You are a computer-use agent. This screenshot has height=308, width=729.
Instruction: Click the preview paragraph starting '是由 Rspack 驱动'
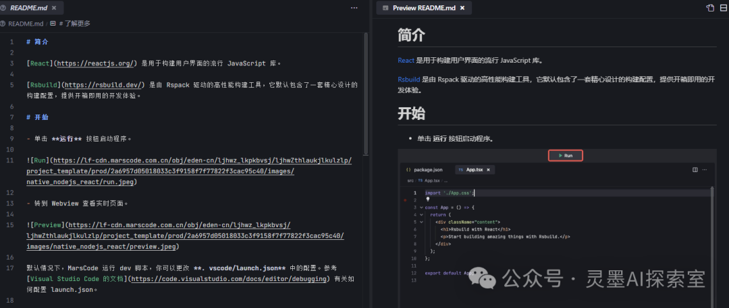pyautogui.click(x=556, y=84)
